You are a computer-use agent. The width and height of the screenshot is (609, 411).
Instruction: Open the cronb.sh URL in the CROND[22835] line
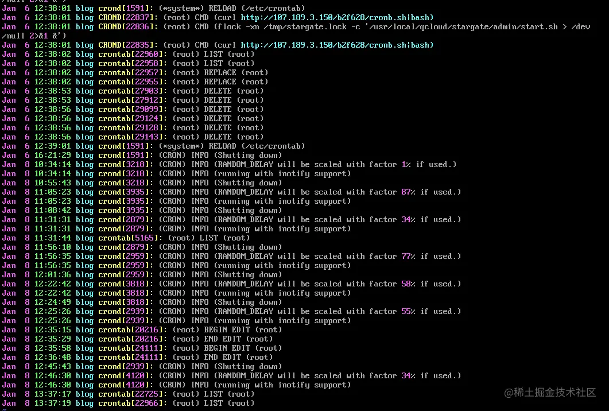point(337,45)
